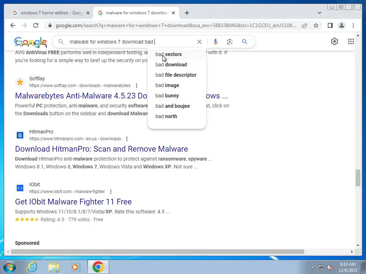Viewport: 366px width, 274px height.
Task: Click the IObit favicon
Action: pyautogui.click(x=20, y=188)
